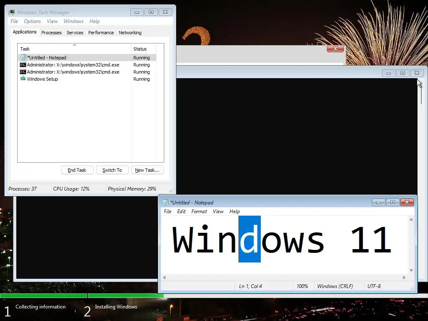This screenshot has width=428, height=321.
Task: Click the Task Manager title bar icon
Action: (x=11, y=12)
